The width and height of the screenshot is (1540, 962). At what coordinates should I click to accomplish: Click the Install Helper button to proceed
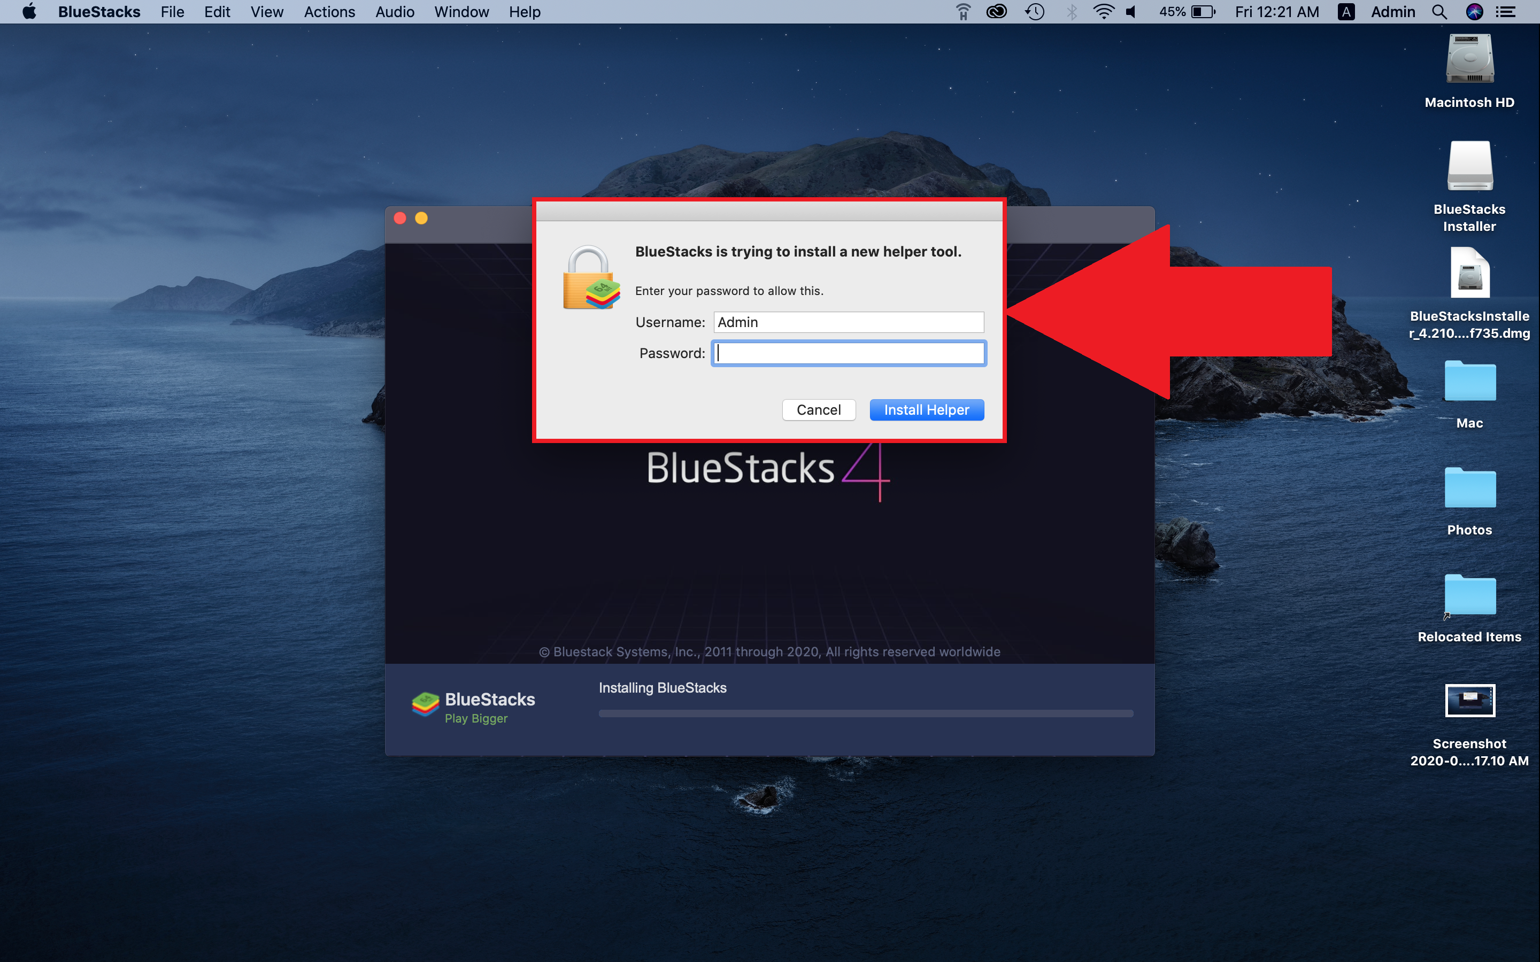click(927, 410)
